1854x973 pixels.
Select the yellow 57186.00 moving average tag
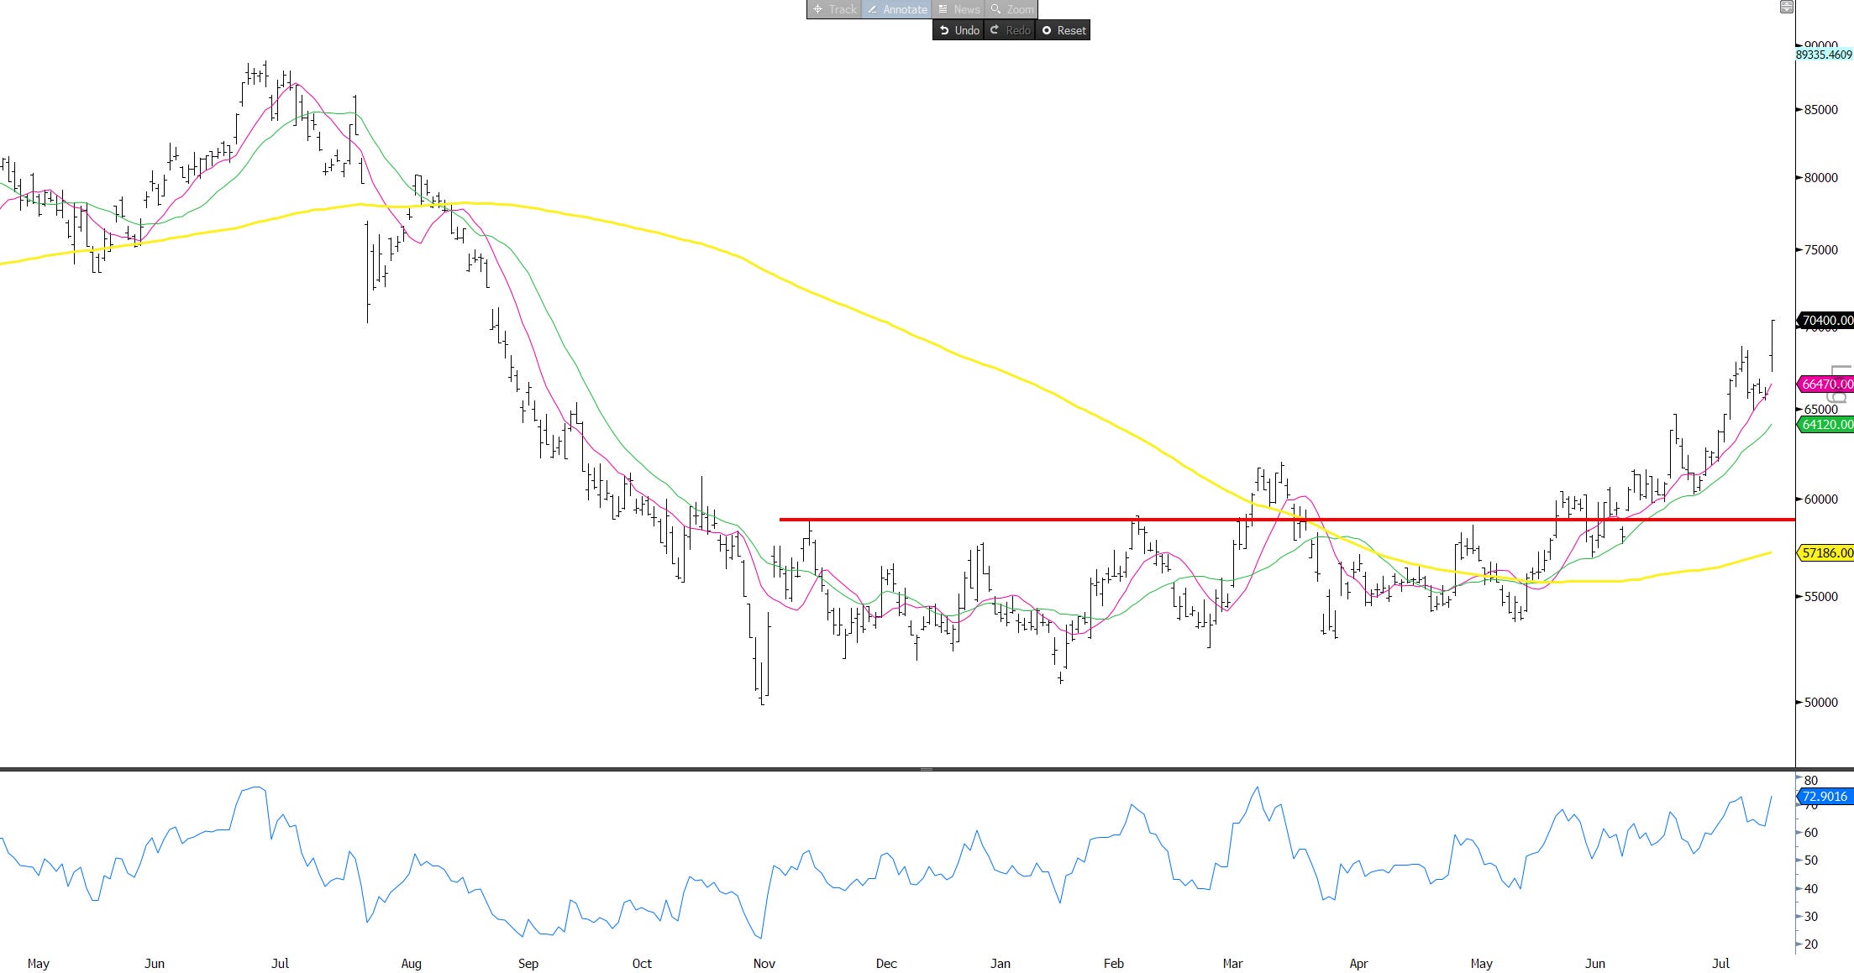pos(1826,553)
